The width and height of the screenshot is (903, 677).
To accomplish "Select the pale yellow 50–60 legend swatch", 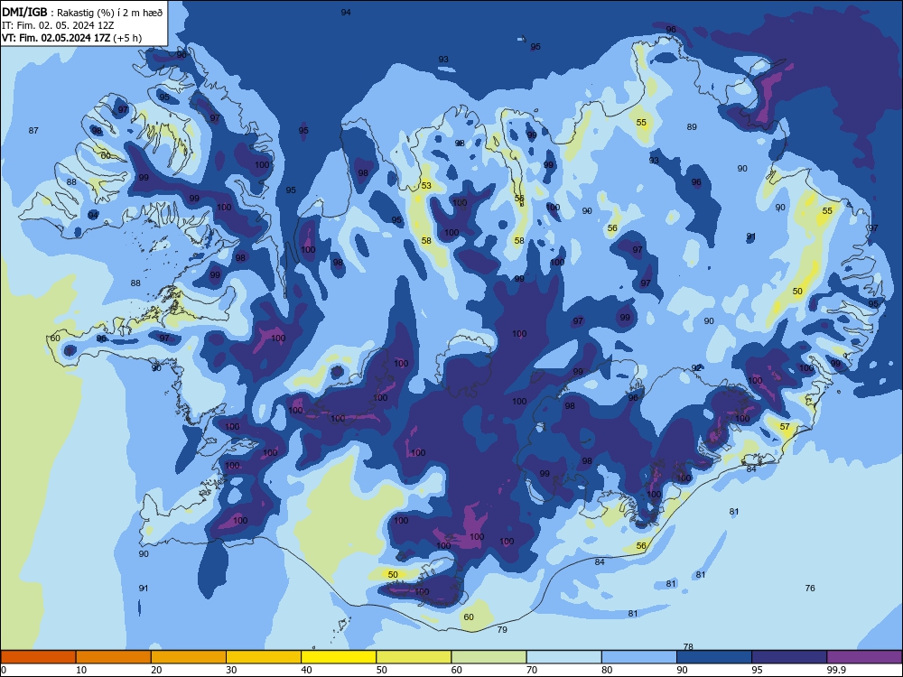I will tap(414, 657).
